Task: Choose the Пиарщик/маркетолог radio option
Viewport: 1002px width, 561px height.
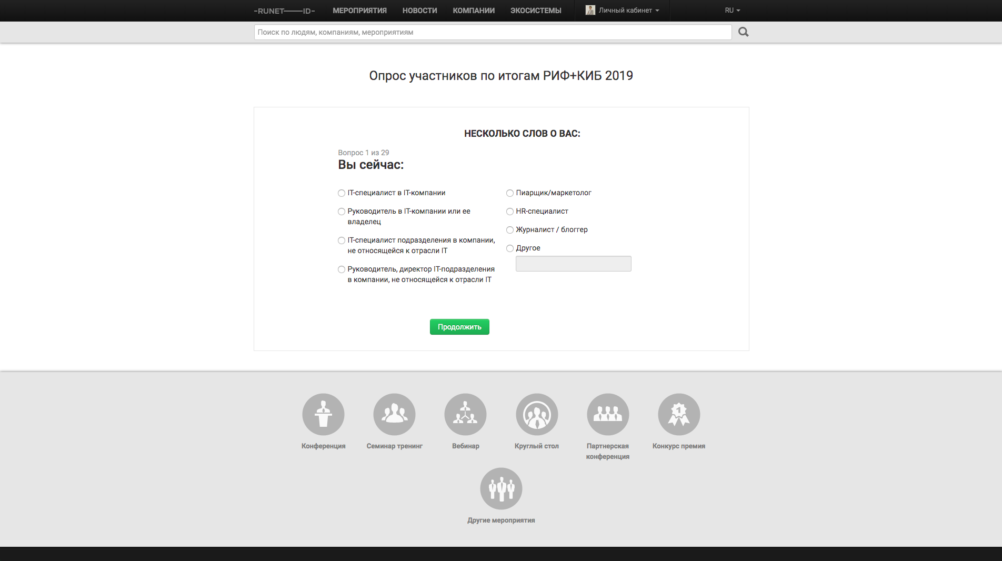Action: coord(510,193)
